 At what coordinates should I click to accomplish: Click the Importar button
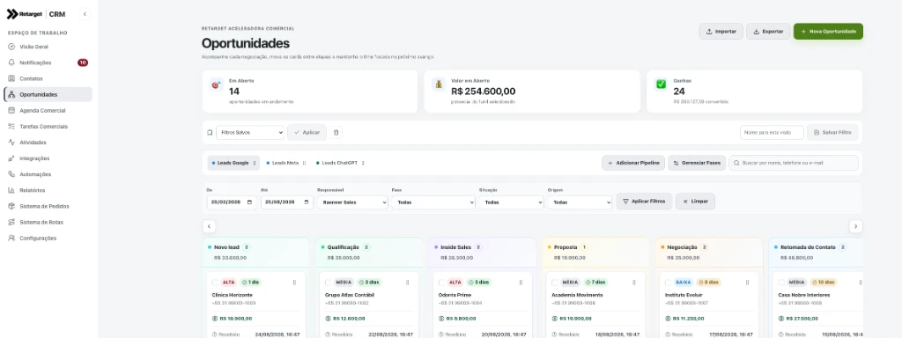pyautogui.click(x=721, y=32)
